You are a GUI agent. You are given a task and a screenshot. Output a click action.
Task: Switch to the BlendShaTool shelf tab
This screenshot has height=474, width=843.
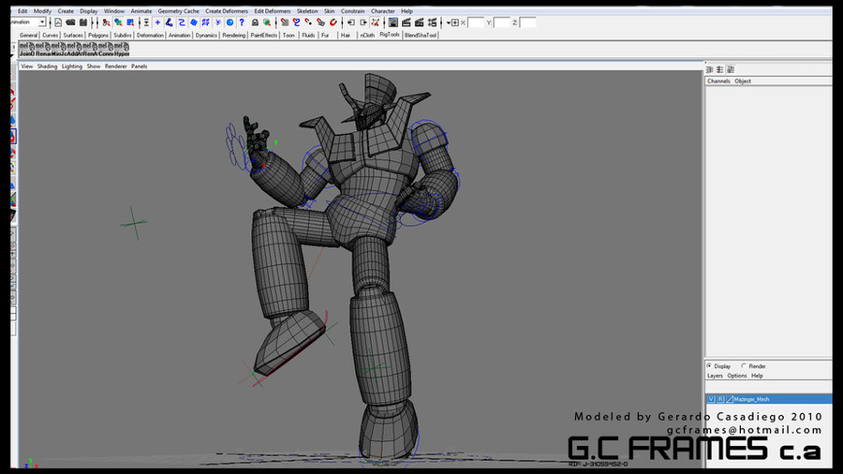point(421,36)
